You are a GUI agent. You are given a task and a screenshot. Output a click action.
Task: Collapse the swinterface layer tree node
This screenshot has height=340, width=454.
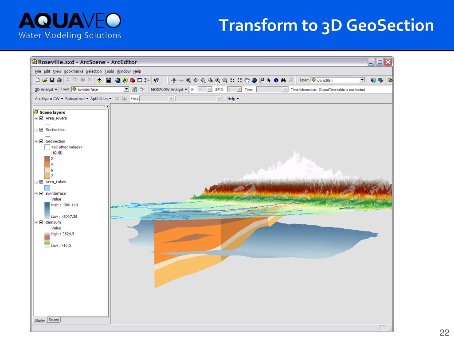pos(36,193)
